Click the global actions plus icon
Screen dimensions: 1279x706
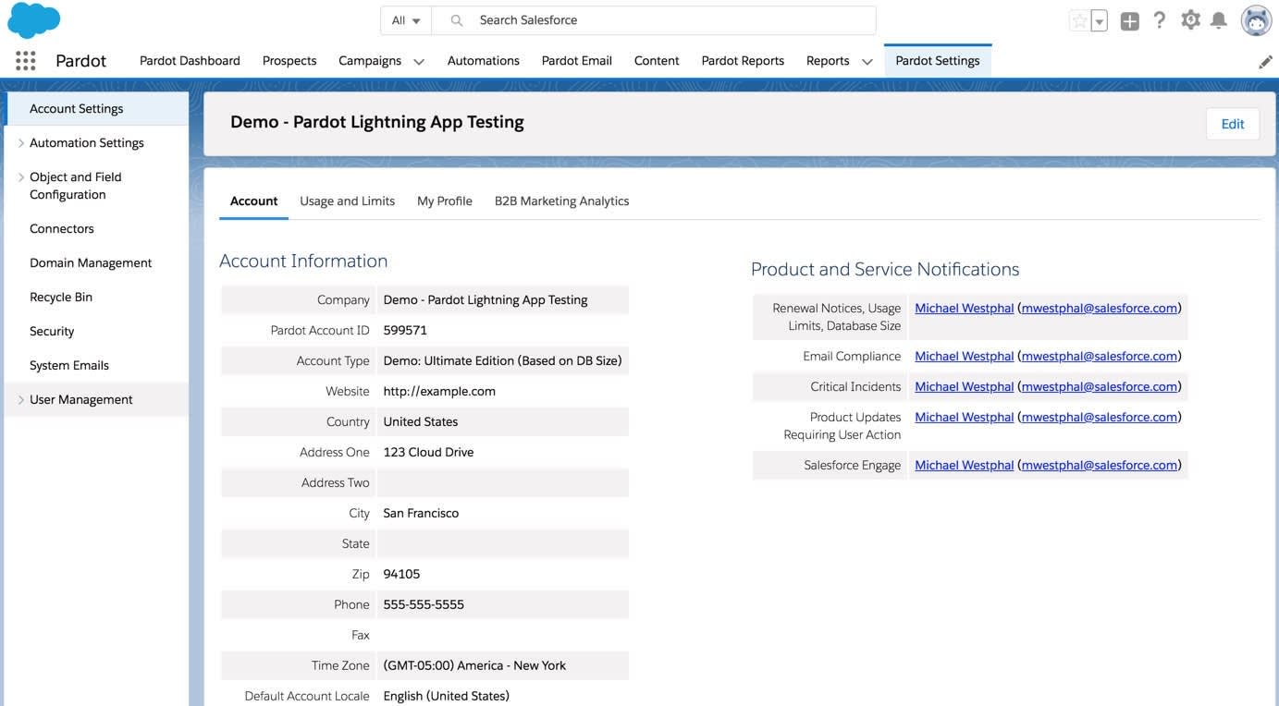(1129, 20)
